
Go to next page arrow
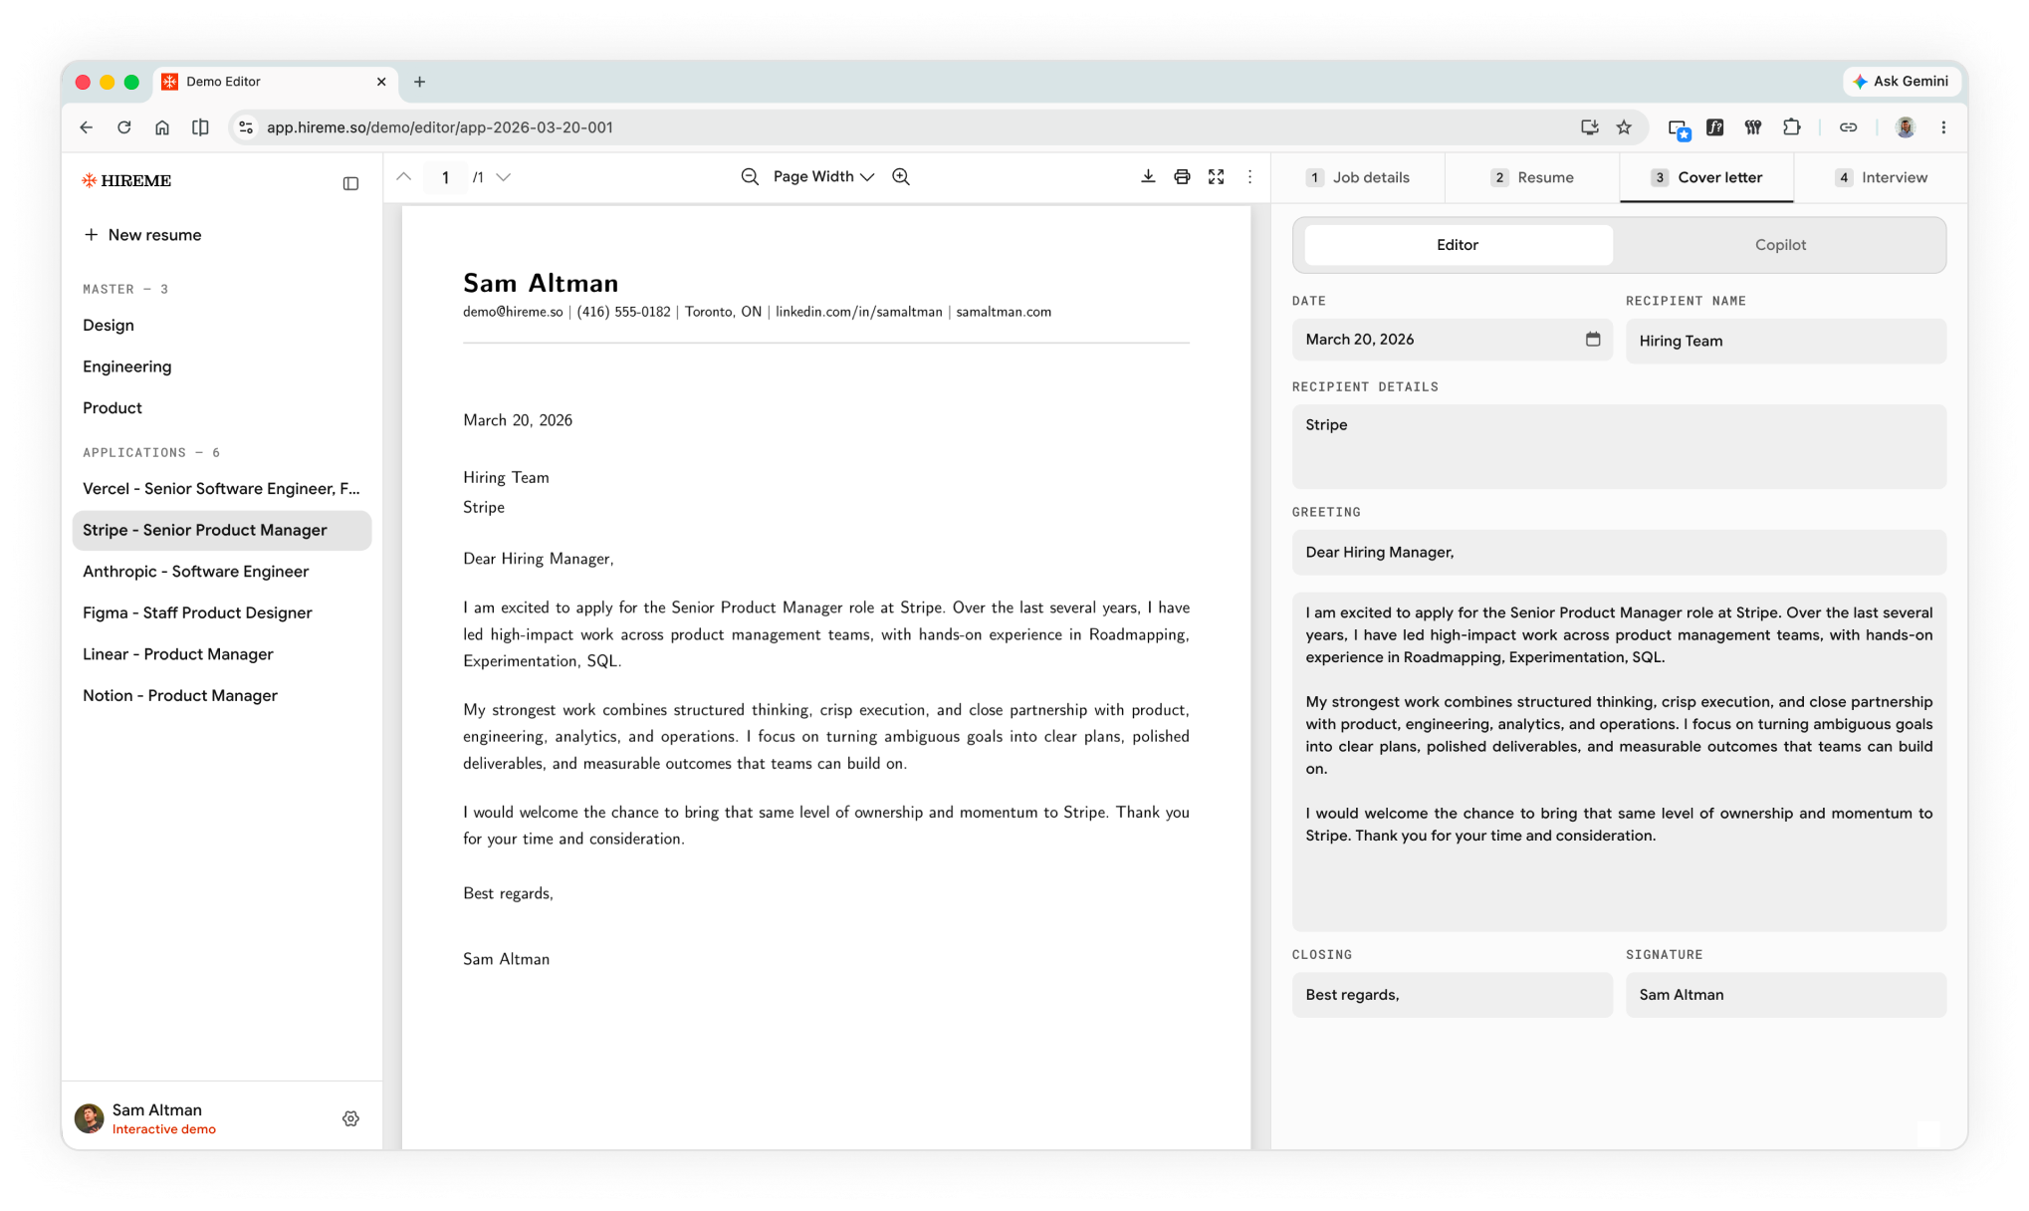tap(504, 176)
